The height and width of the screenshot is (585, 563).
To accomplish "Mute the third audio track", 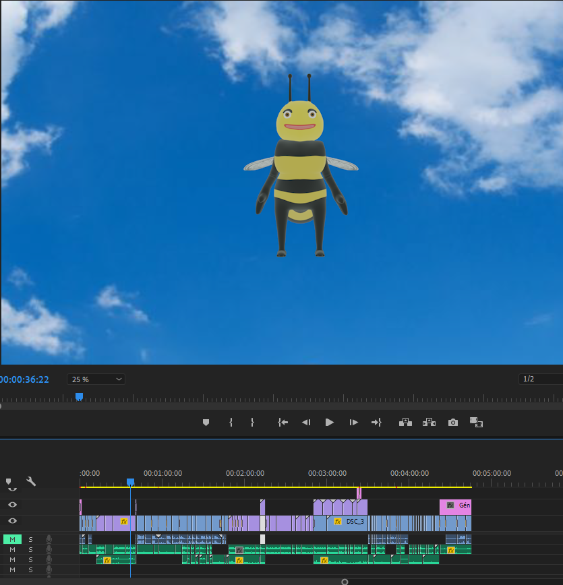I will (12, 559).
